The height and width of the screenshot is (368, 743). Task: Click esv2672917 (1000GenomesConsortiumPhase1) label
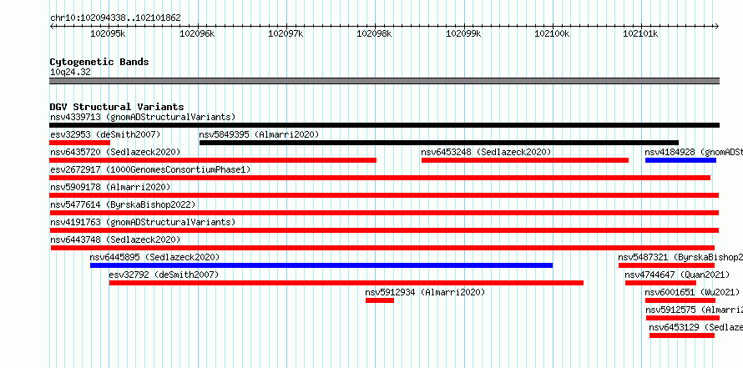coord(150,169)
